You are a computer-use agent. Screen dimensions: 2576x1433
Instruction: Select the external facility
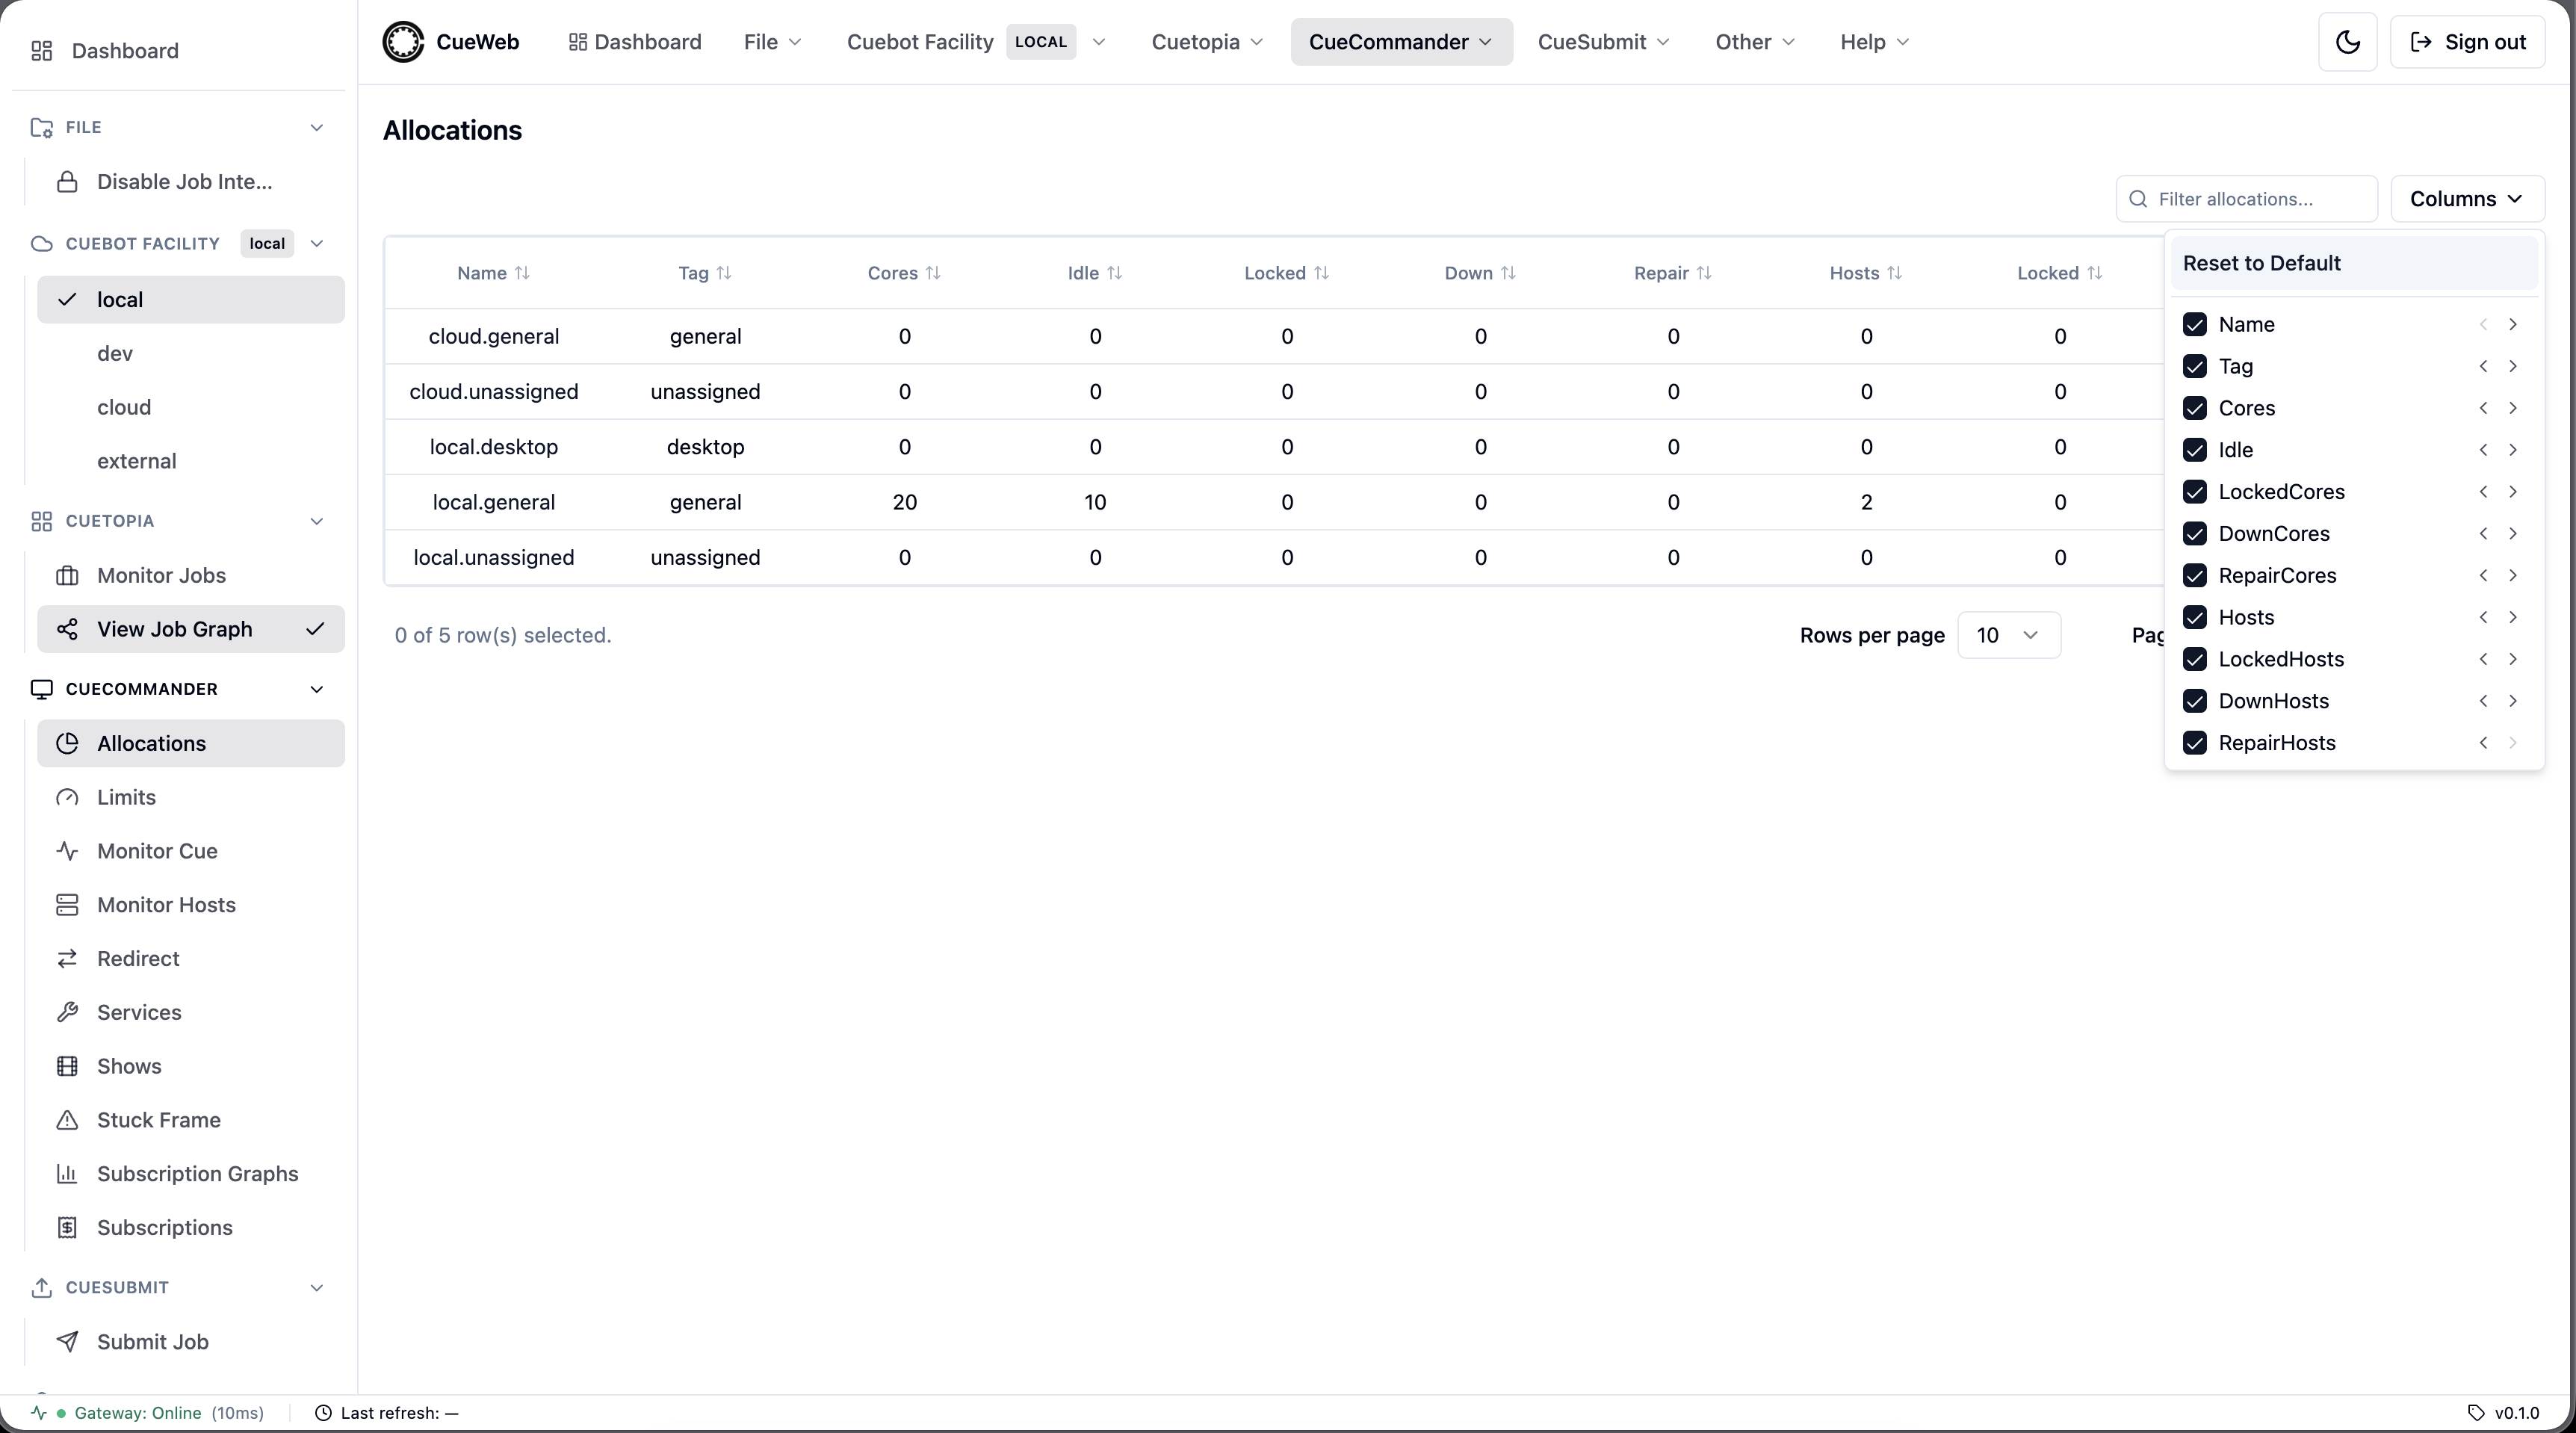191,462
